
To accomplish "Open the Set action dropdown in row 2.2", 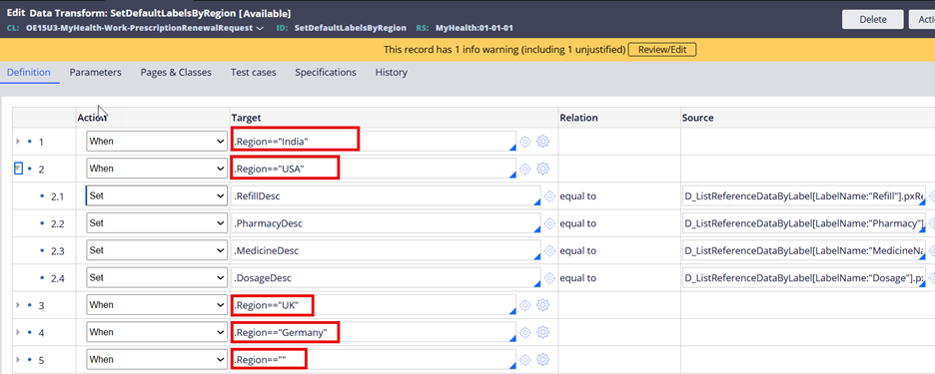I will tap(156, 223).
